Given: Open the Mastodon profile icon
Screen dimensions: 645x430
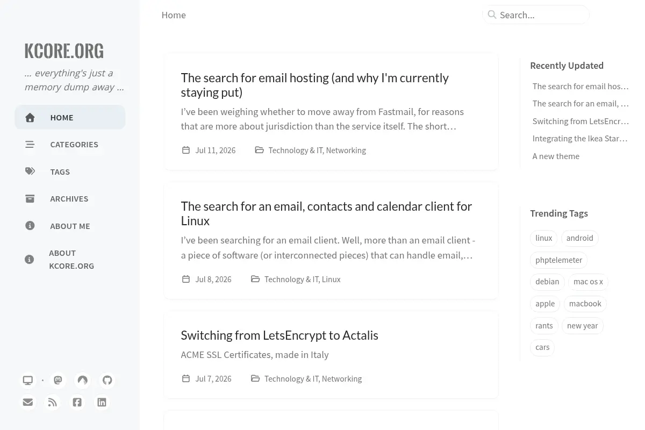Looking at the screenshot, I should point(58,381).
